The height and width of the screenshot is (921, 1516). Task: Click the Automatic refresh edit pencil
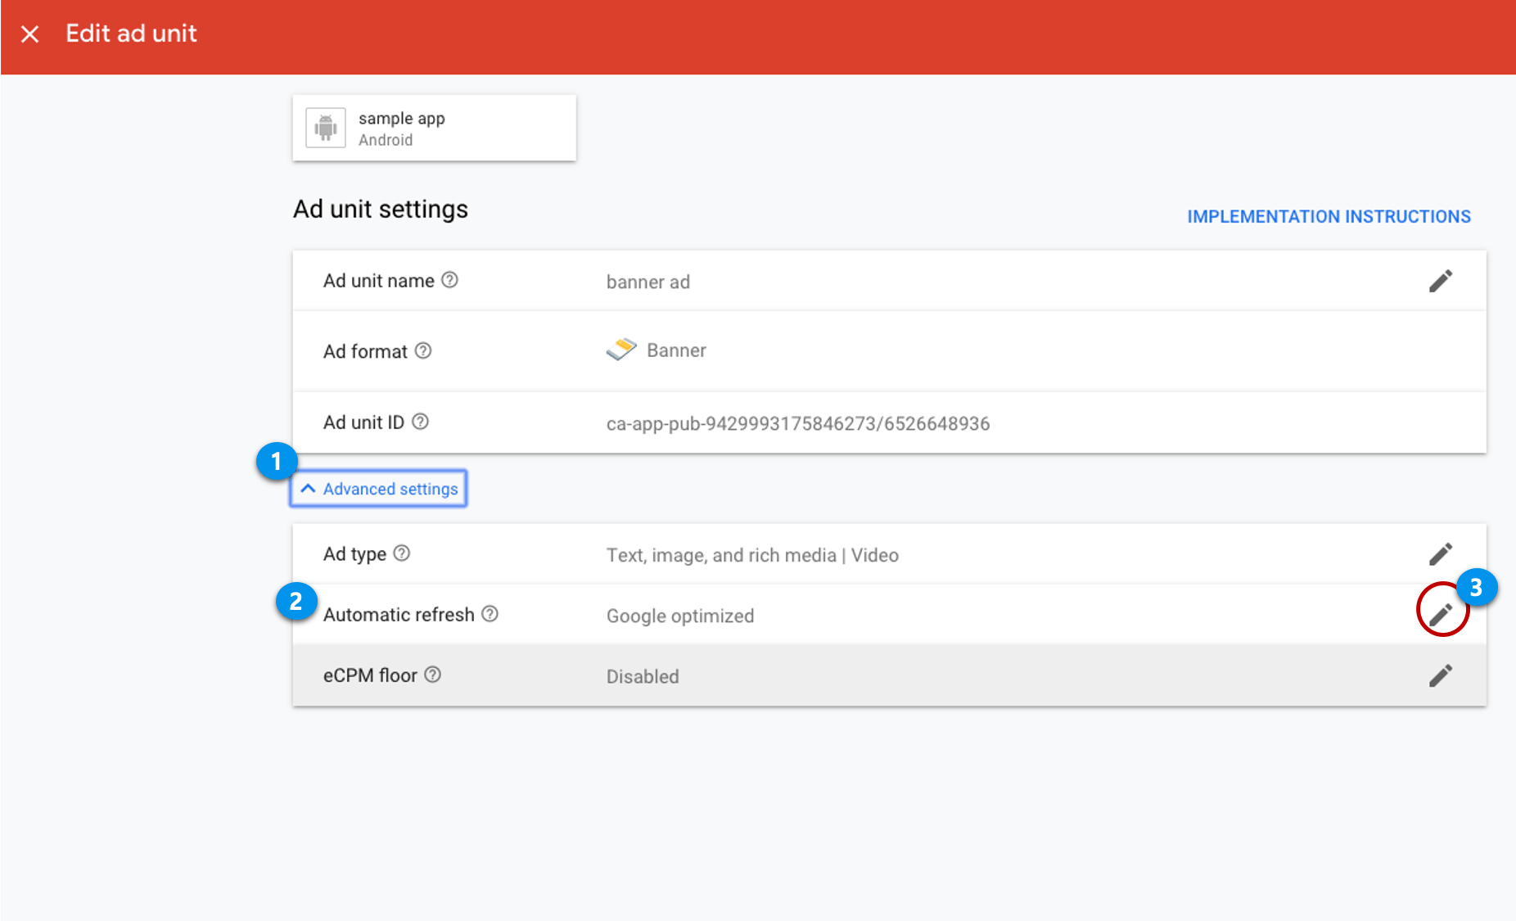point(1441,614)
